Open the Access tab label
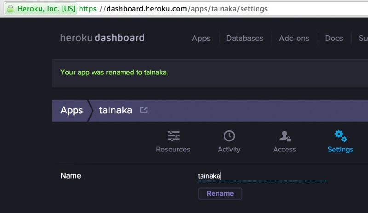Image resolution: width=368 pixels, height=213 pixels. tap(284, 150)
